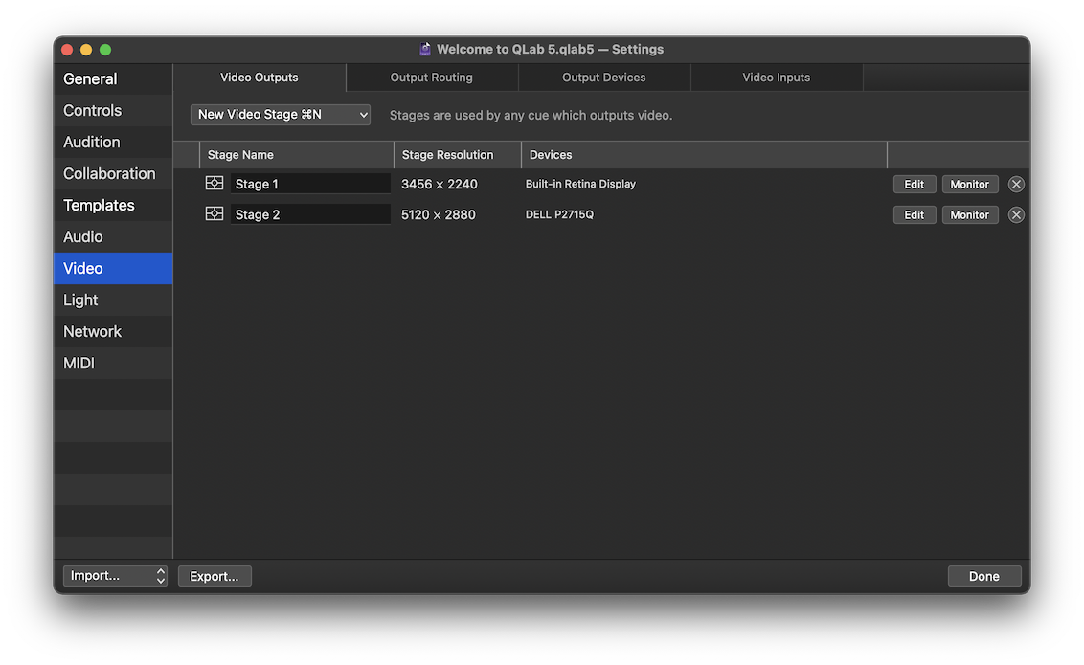Open the Audition settings section
The height and width of the screenshot is (665, 1084).
click(x=93, y=142)
